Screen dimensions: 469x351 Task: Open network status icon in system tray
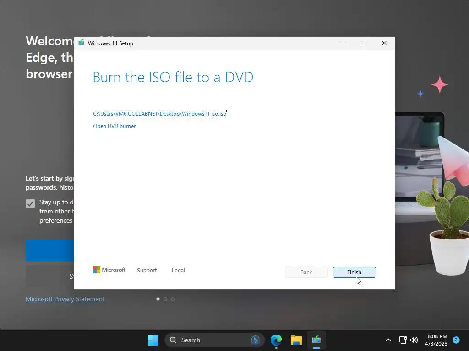[x=403, y=340]
